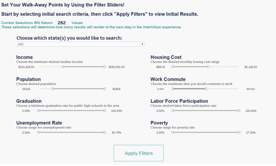Click the Housing Cost maximum value $2,128.00

click(251, 67)
